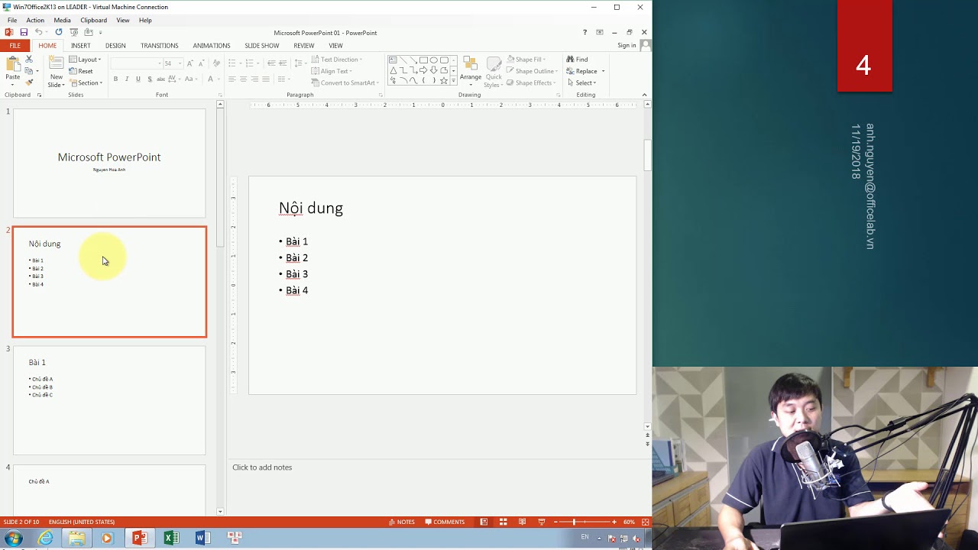This screenshot has height=550, width=978.
Task: Toggle text Shadow formatting
Action: [150, 79]
